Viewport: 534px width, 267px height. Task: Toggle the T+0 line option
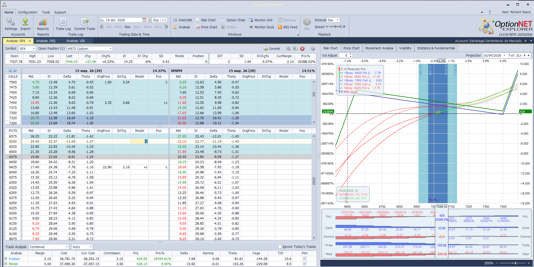(x=511, y=55)
